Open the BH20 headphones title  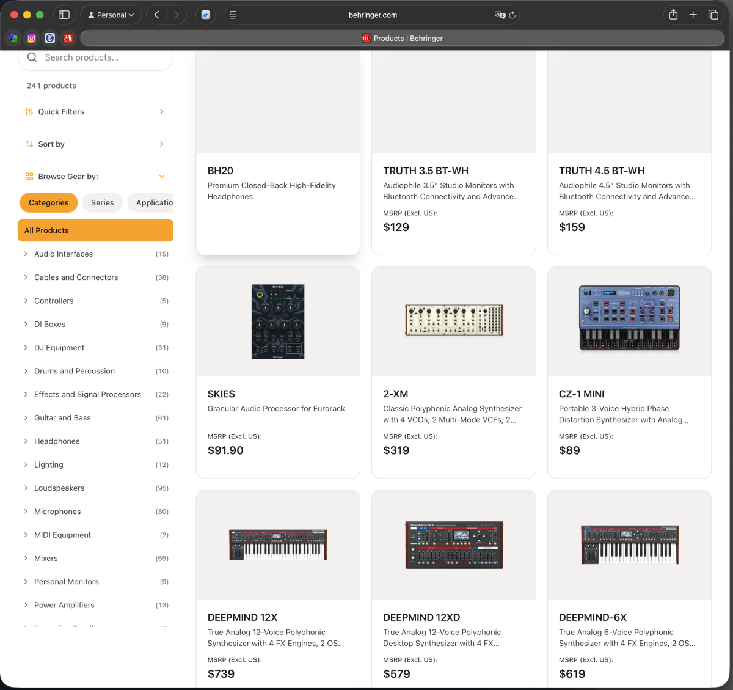(221, 171)
